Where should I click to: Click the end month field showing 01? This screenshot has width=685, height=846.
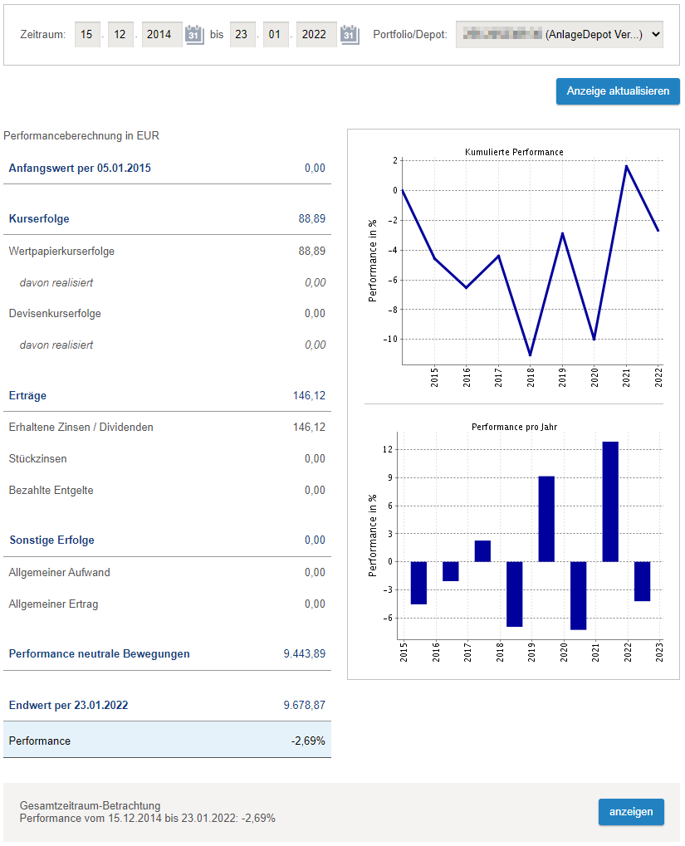tap(276, 35)
